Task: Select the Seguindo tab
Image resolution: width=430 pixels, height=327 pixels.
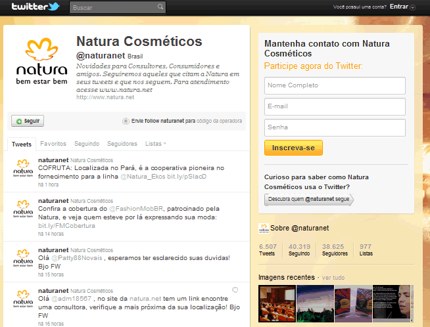Action: point(86,144)
